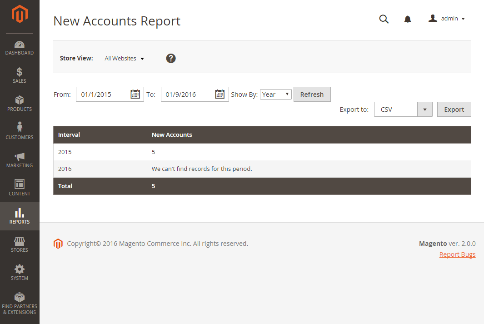Click the Refresh button
Screen dimensions: 484x324
(x=312, y=94)
